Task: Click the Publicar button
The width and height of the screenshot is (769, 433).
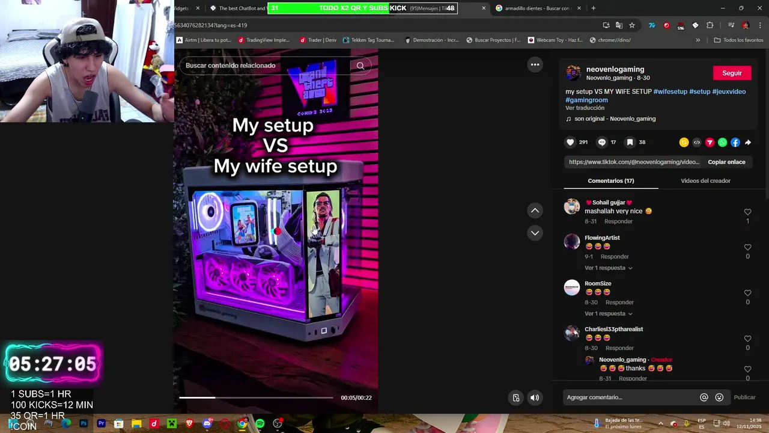Action: click(x=744, y=398)
